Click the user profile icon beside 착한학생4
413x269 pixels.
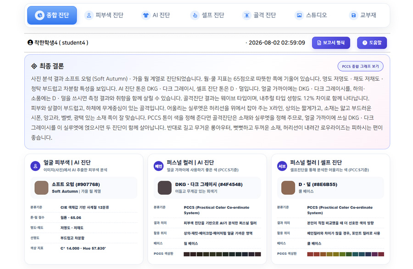pyautogui.click(x=30, y=42)
